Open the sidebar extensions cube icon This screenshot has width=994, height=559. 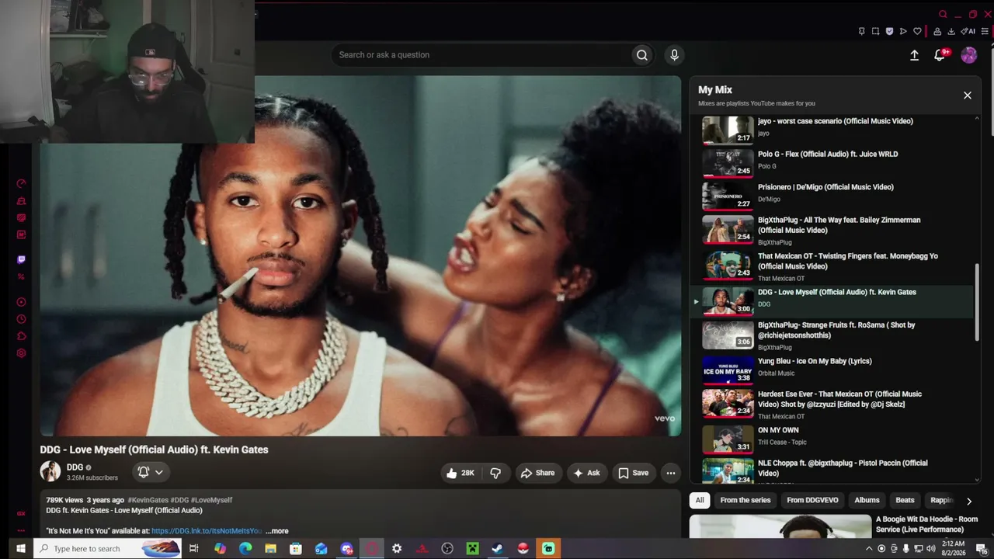pos(21,336)
